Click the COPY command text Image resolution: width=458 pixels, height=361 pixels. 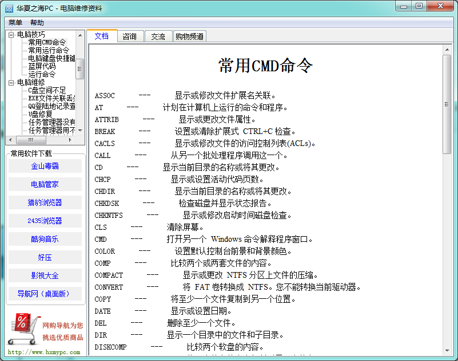click(x=102, y=299)
